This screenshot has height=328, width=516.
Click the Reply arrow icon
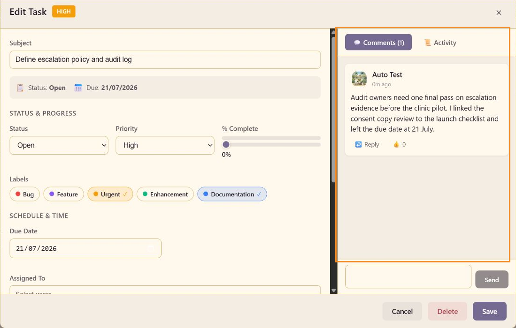point(358,144)
